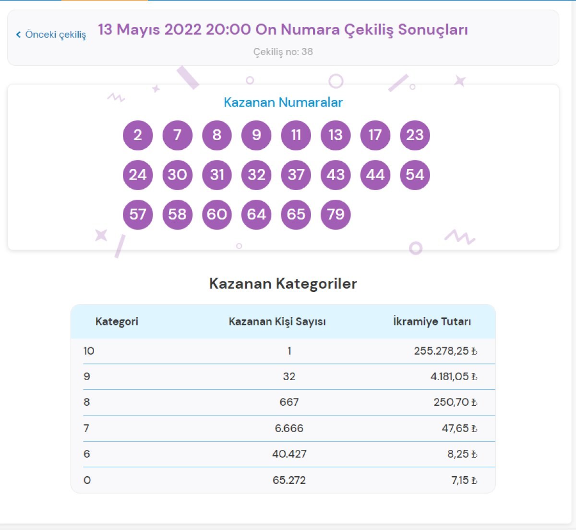The width and height of the screenshot is (576, 530).
Task: Select winning number ball 17
Action: coord(375,135)
